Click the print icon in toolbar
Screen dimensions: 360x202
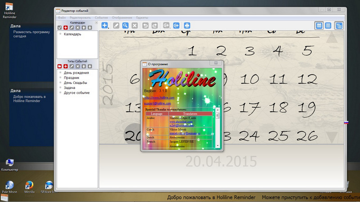coord(187,26)
